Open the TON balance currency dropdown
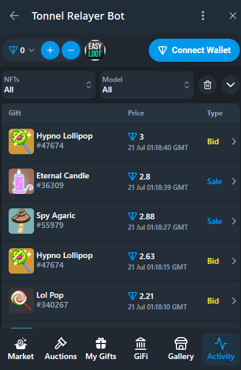Image resolution: width=241 pixels, height=370 pixels. point(21,50)
